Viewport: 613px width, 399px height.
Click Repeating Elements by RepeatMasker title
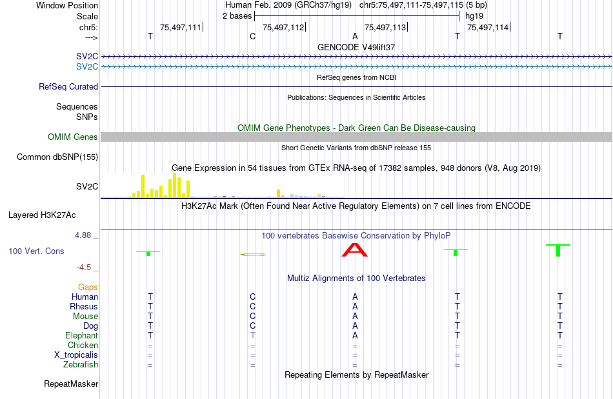[x=356, y=375]
